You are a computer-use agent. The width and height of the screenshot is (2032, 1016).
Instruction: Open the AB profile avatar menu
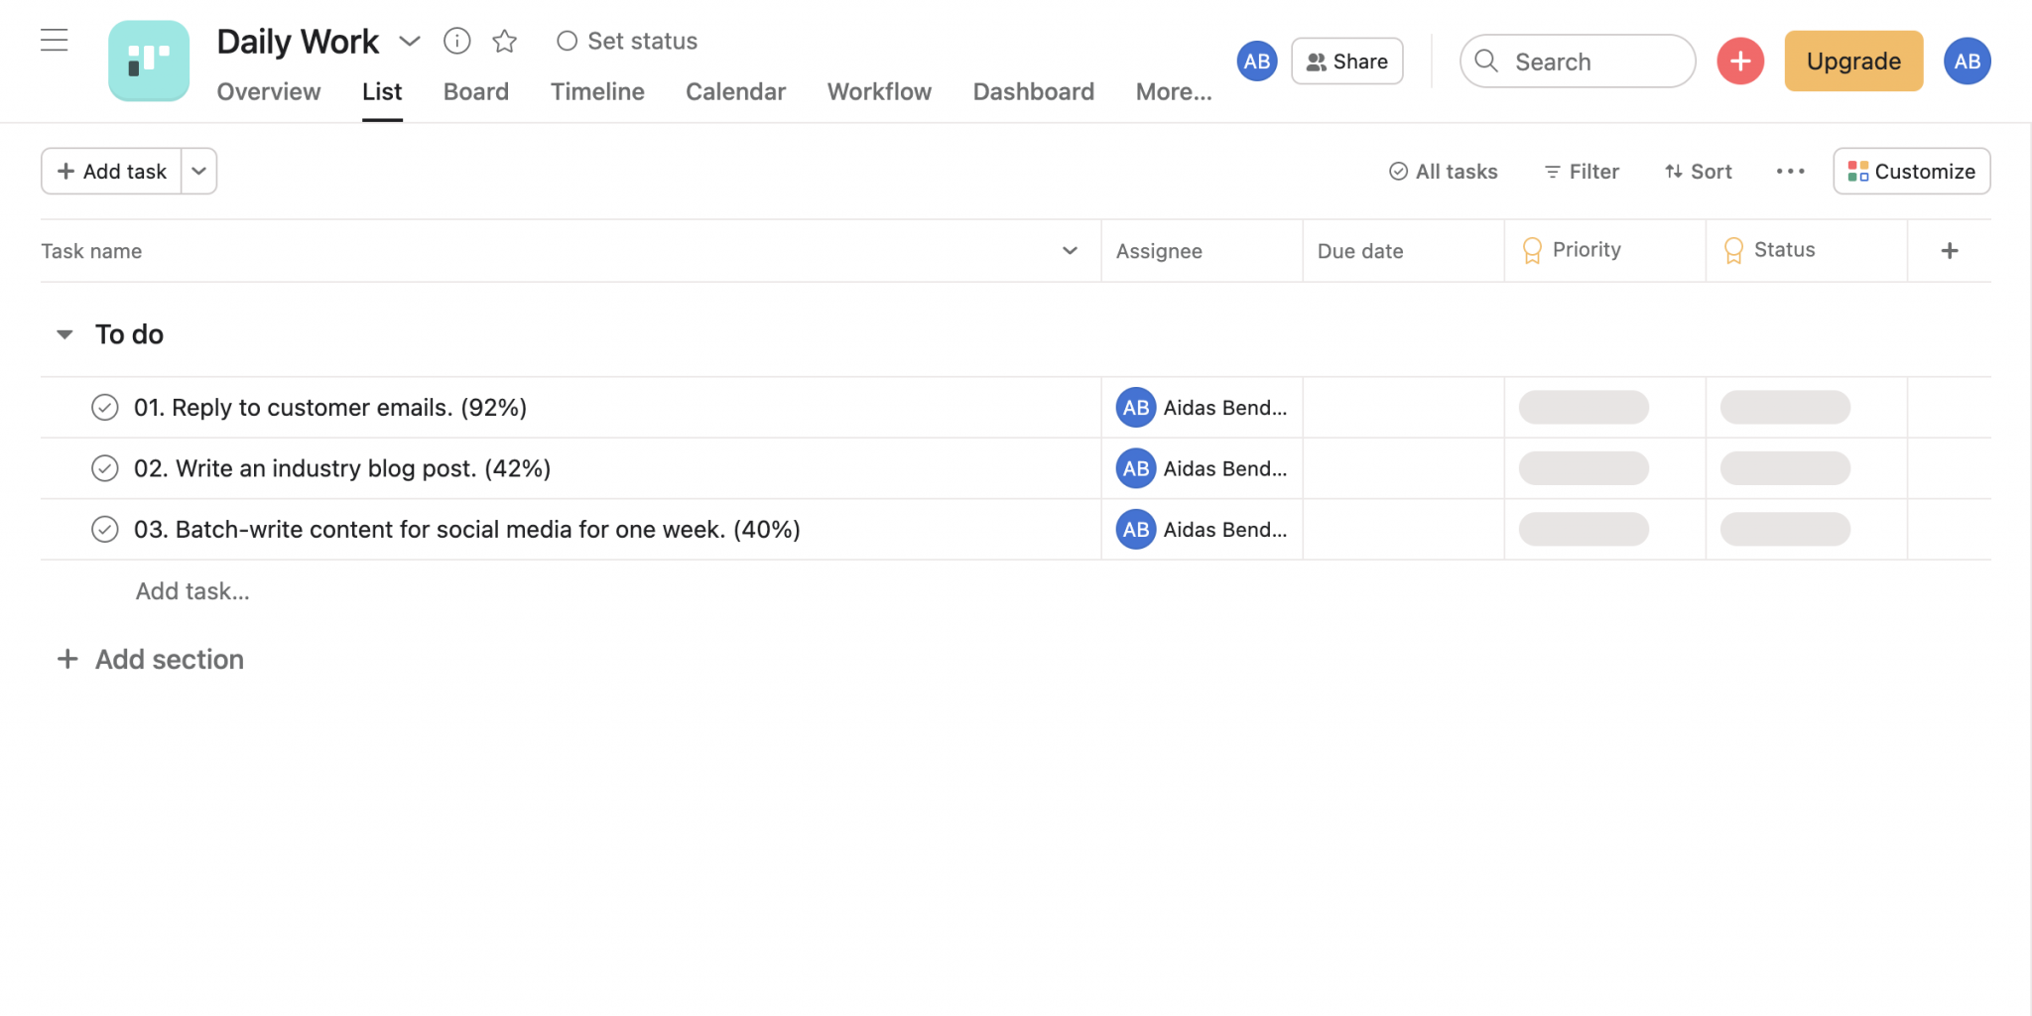coord(1967,62)
